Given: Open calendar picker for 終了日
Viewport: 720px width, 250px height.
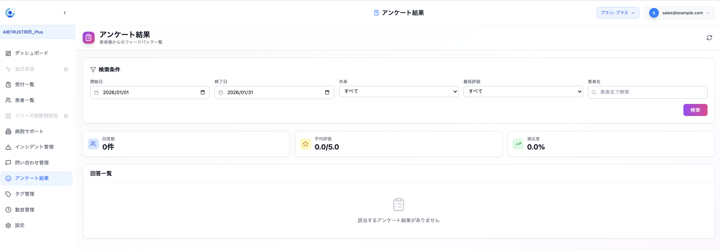Looking at the screenshot, I should tap(327, 92).
